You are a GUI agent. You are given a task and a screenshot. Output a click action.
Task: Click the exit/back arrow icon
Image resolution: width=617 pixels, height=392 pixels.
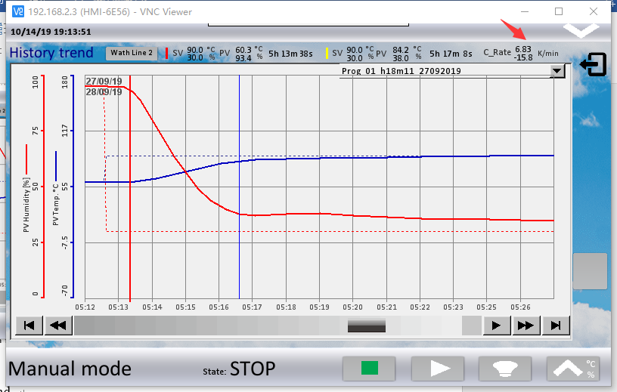(594, 65)
